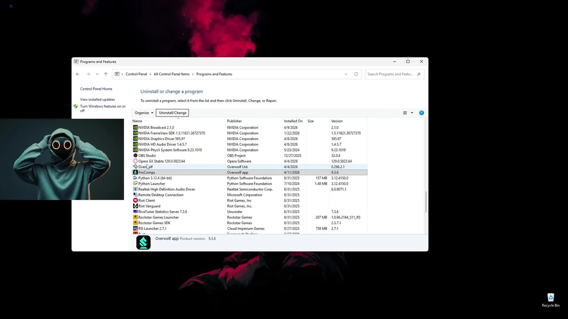The image size is (568, 319).
Task: Click the Rockstar Games Launcher icon
Action: (135, 217)
